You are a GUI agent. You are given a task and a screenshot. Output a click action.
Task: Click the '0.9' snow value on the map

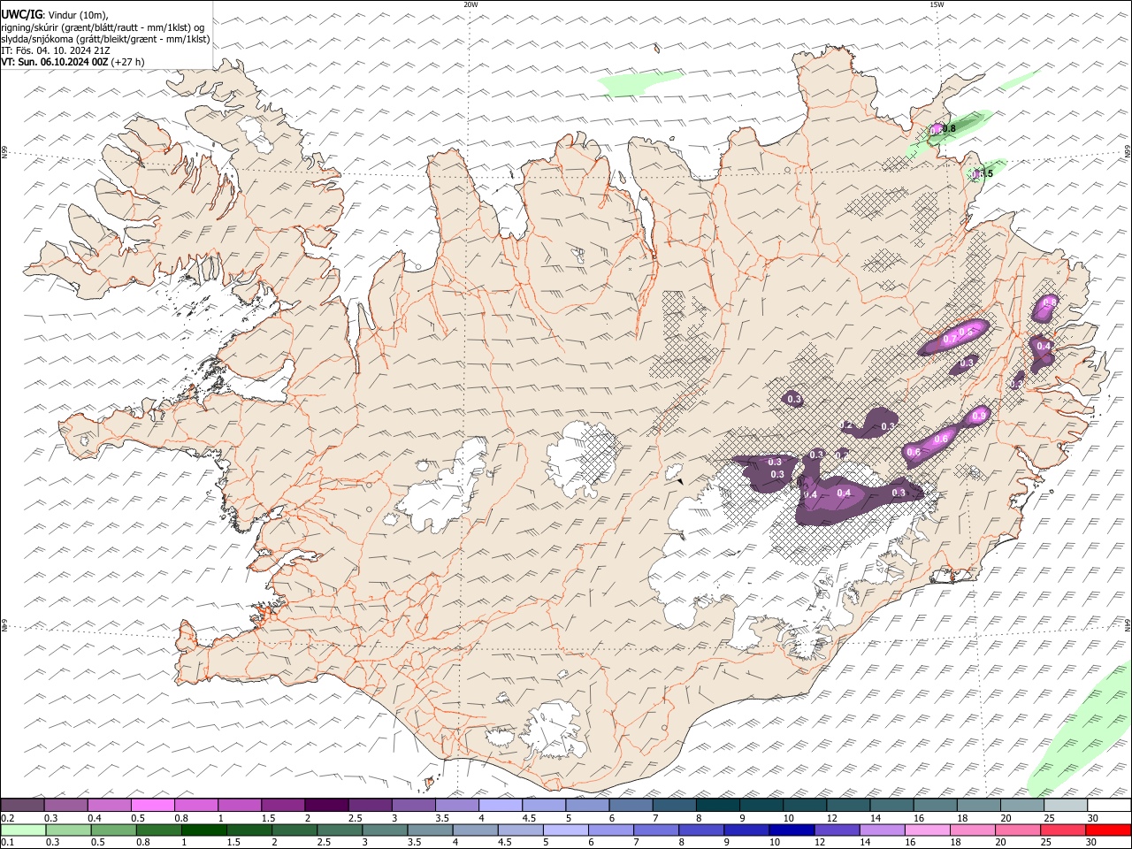979,417
